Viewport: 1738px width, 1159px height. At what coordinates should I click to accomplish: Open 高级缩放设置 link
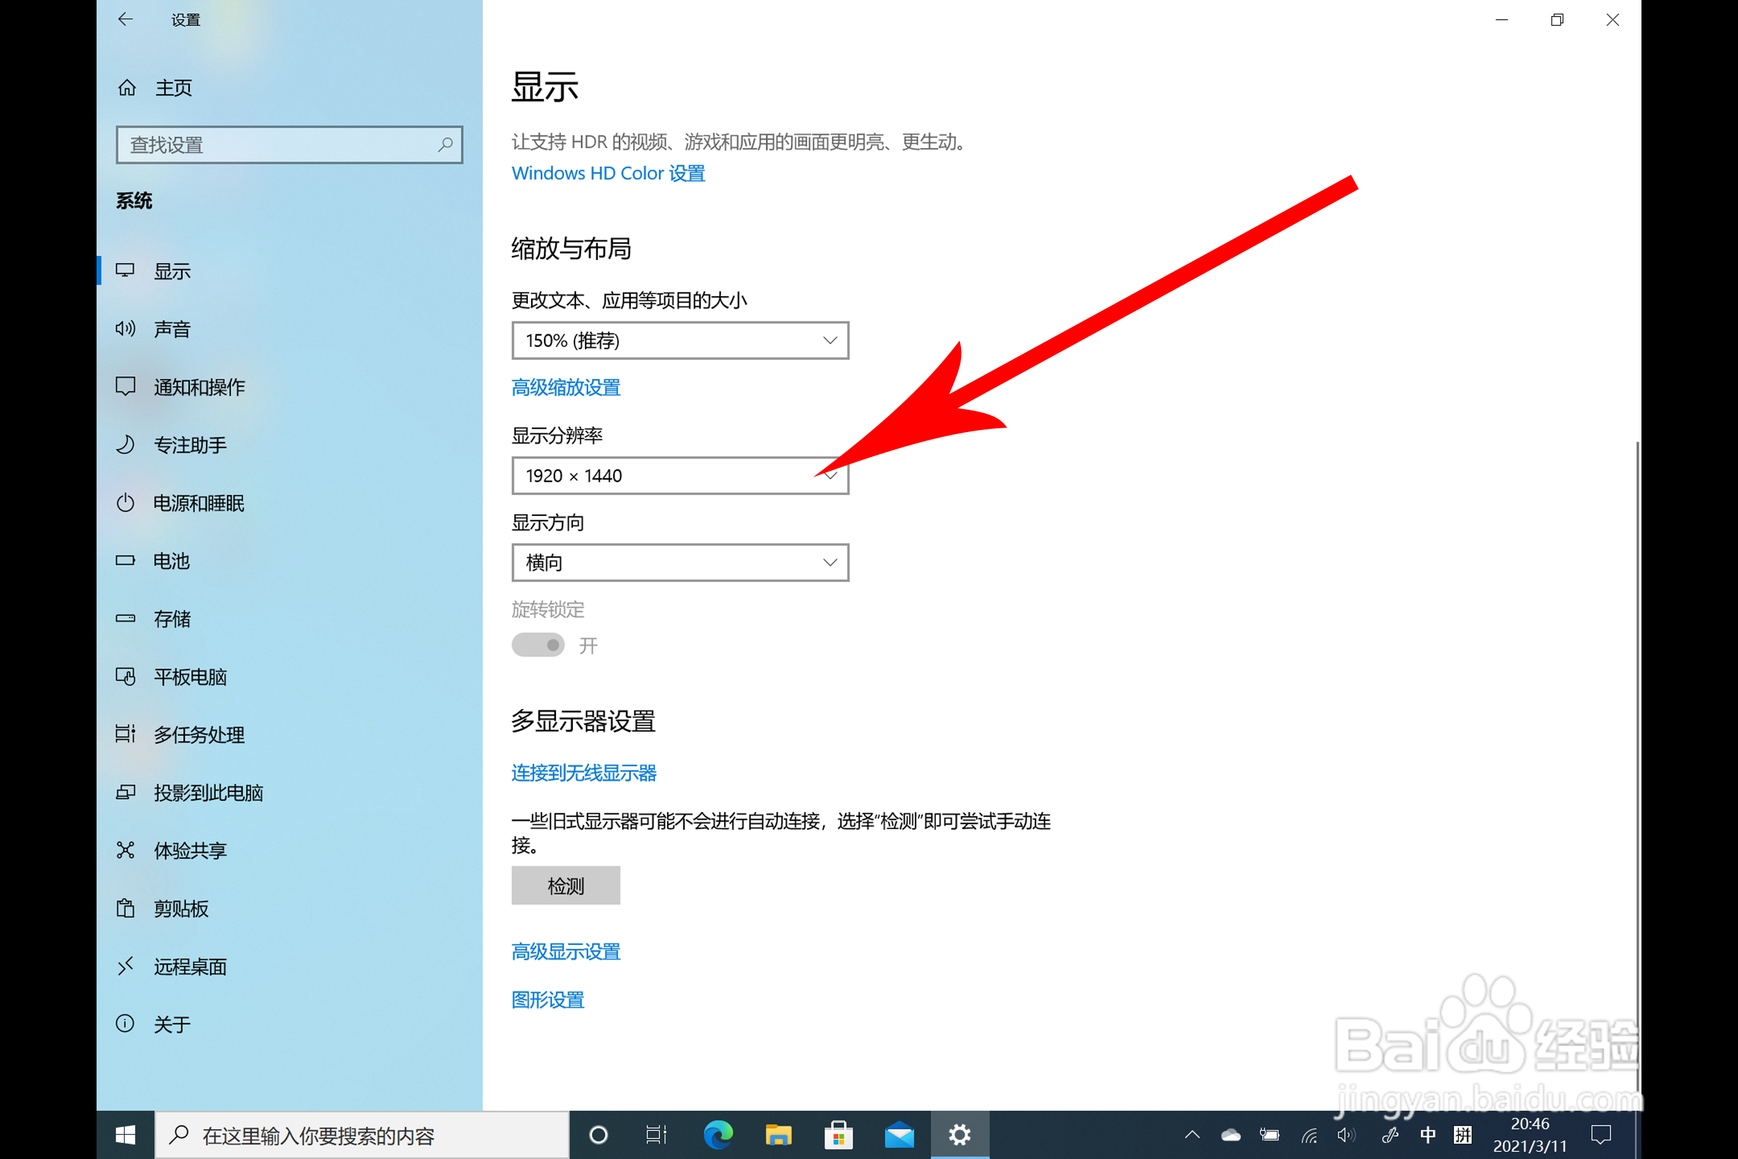click(x=566, y=388)
